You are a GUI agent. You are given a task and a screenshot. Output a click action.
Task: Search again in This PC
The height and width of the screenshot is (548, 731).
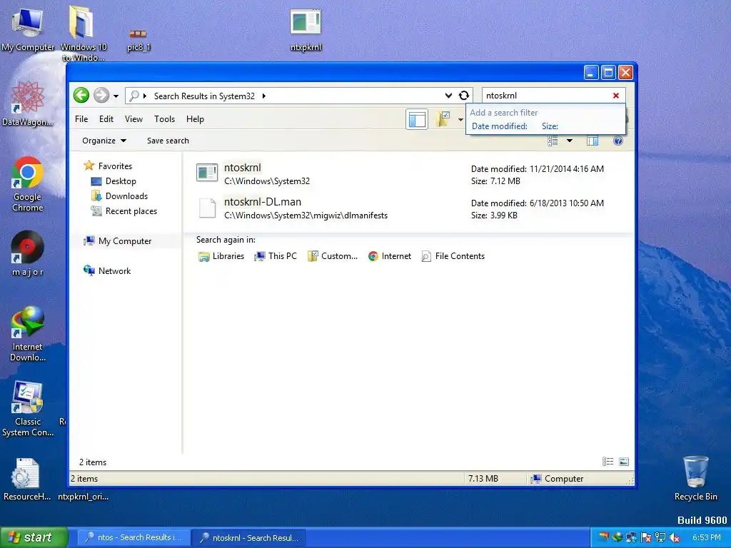pos(276,256)
